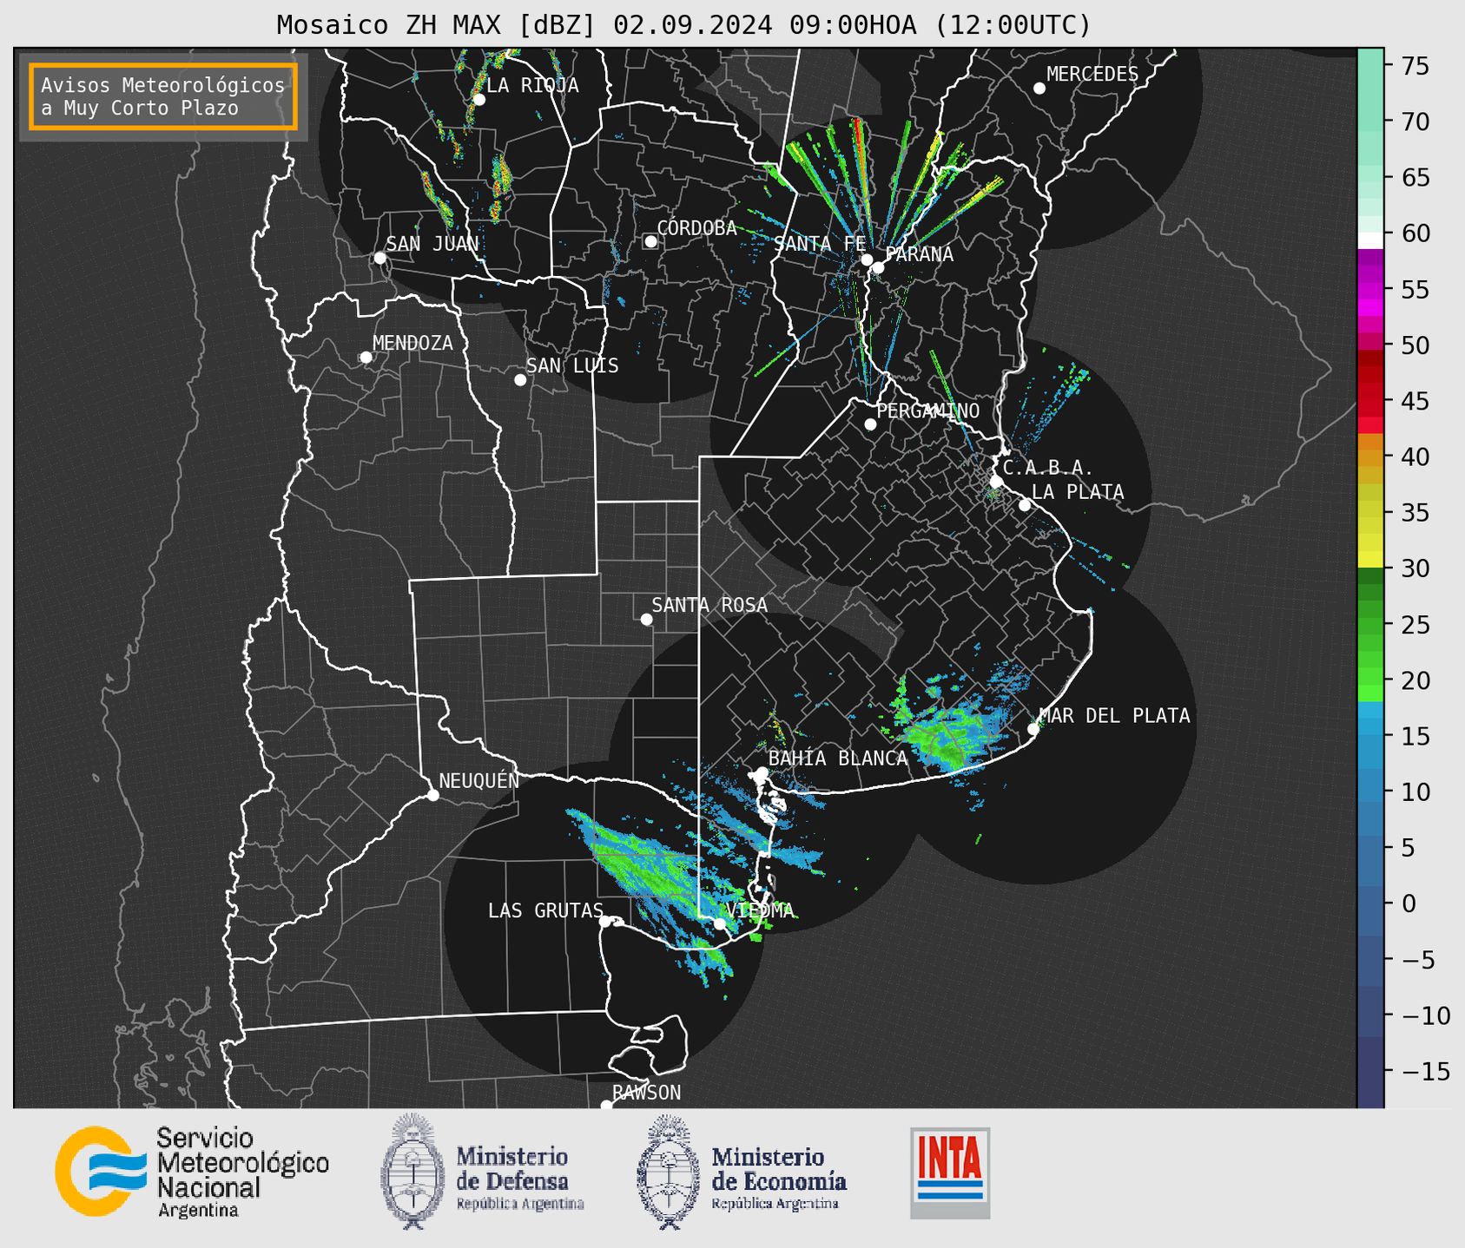Click the Rawson city marker dot
1465x1248 pixels.
pos(606,1106)
